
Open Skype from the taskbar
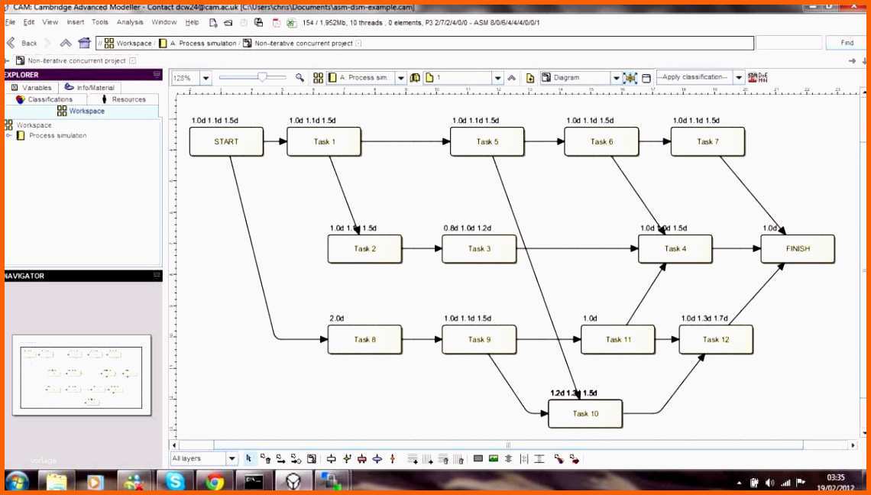(x=175, y=481)
